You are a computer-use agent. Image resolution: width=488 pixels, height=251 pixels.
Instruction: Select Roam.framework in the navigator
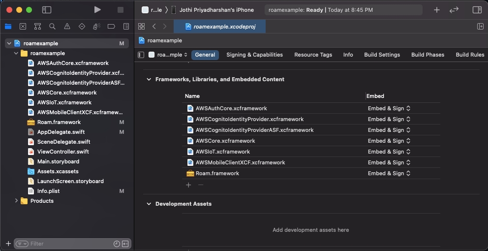(59, 122)
